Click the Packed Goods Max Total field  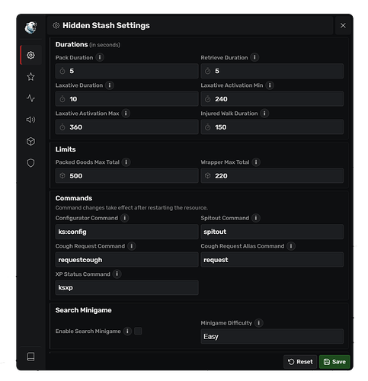126,176
